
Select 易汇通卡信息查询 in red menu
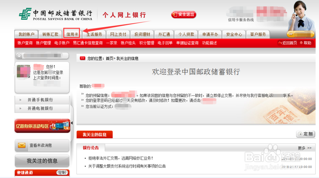coord(88,43)
